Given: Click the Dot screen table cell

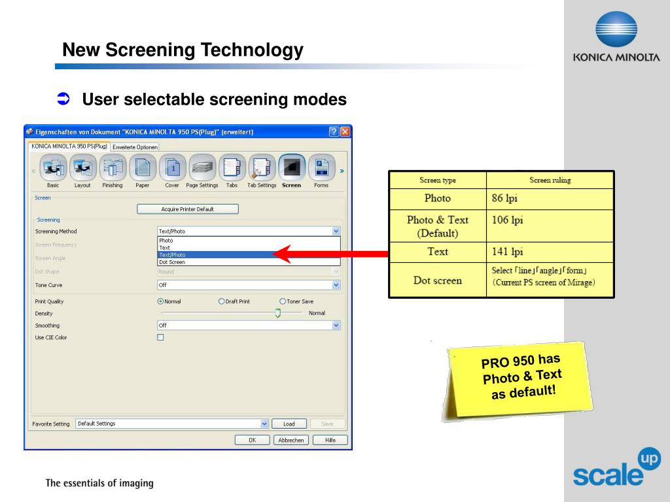Looking at the screenshot, I should (x=438, y=280).
